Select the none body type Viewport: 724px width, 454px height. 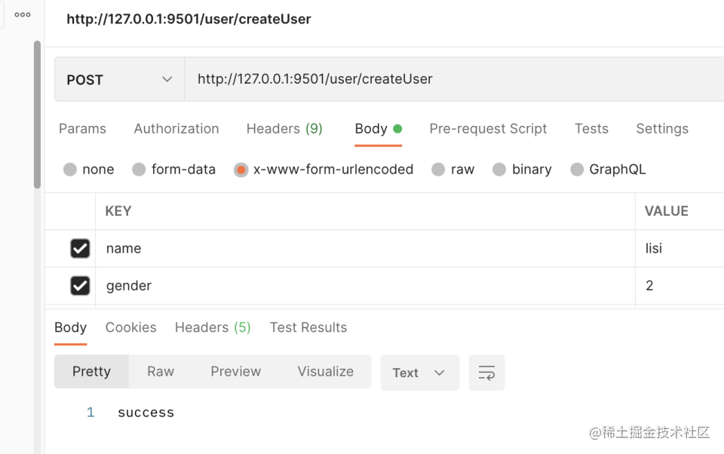[70, 170]
